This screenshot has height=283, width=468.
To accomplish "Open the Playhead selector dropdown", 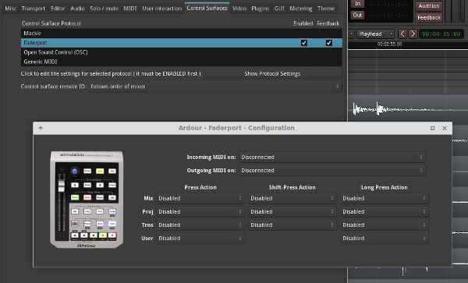I will click(375, 34).
